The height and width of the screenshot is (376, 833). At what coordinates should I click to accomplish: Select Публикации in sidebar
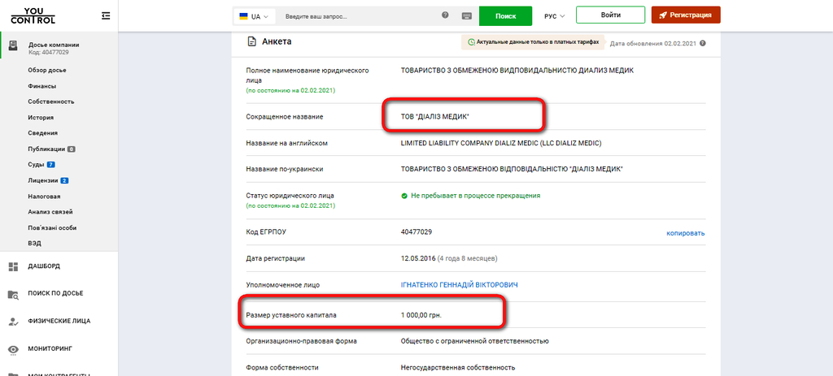click(x=46, y=149)
